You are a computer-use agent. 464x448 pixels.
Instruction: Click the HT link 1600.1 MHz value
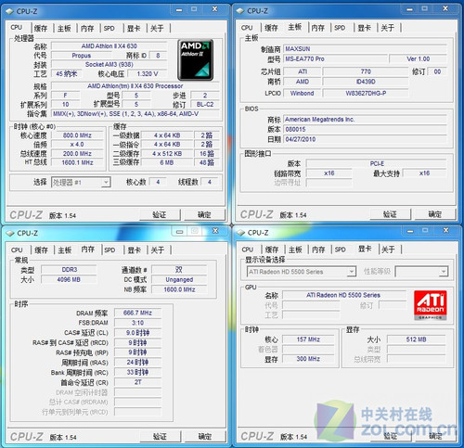(x=77, y=162)
